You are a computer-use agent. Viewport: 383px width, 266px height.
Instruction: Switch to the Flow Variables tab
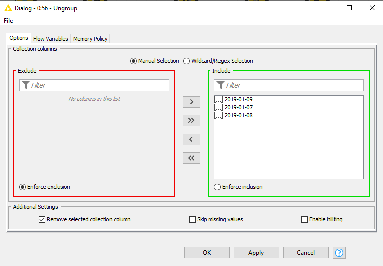tap(50, 39)
